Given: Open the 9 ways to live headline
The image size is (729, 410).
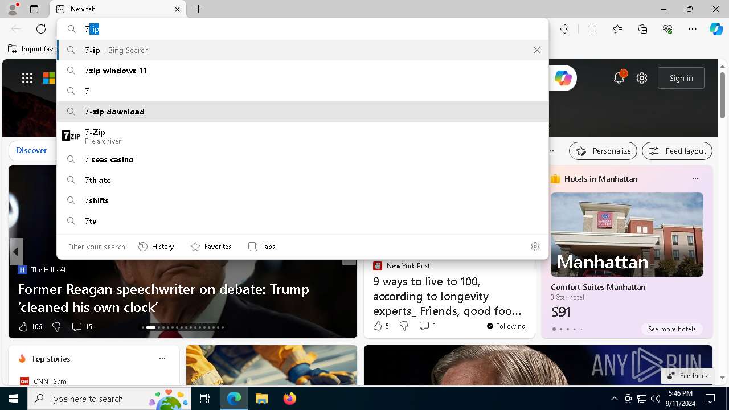Looking at the screenshot, I should click(x=447, y=296).
